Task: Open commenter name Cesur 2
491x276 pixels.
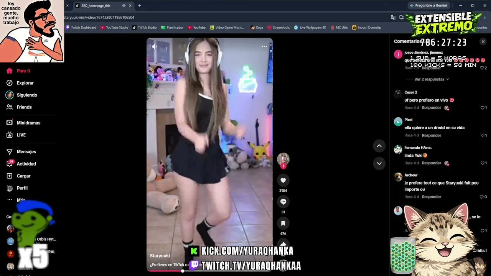Action: pyautogui.click(x=410, y=92)
